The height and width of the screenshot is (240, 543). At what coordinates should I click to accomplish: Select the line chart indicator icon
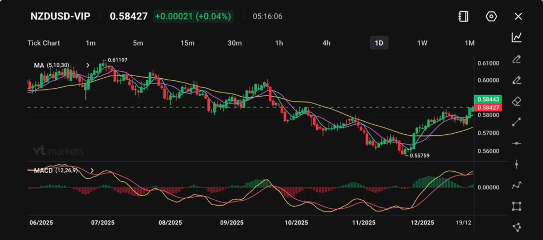pyautogui.click(x=516, y=37)
